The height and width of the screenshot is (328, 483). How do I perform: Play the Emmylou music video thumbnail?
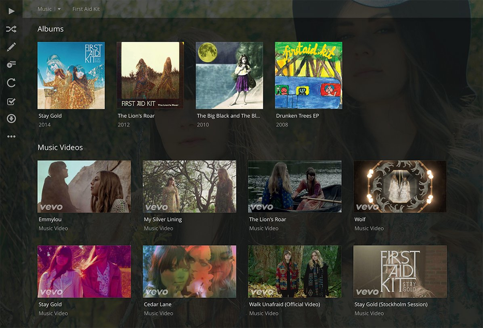pyautogui.click(x=84, y=187)
